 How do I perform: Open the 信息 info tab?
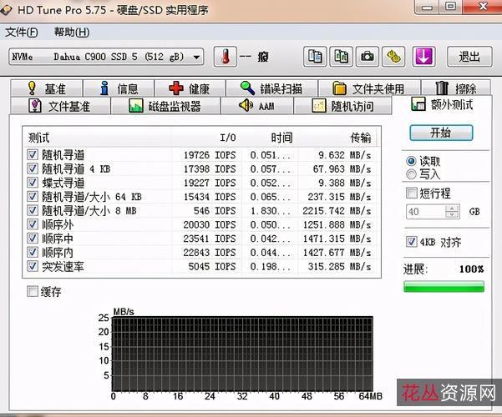(119, 88)
